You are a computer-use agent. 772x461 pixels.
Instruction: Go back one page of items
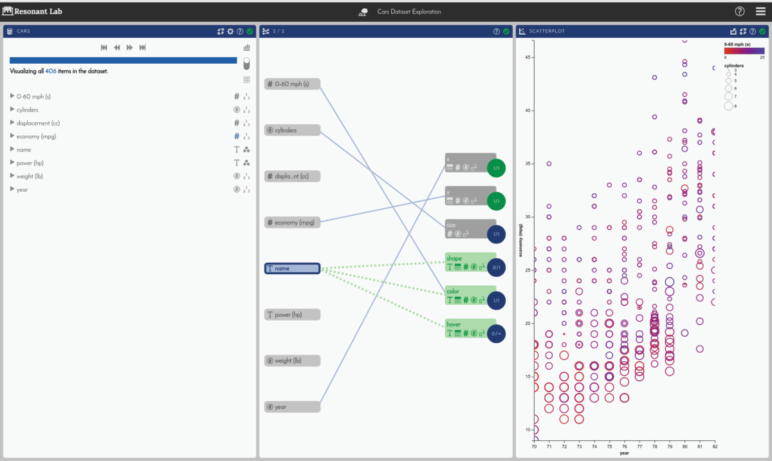pyautogui.click(x=117, y=47)
